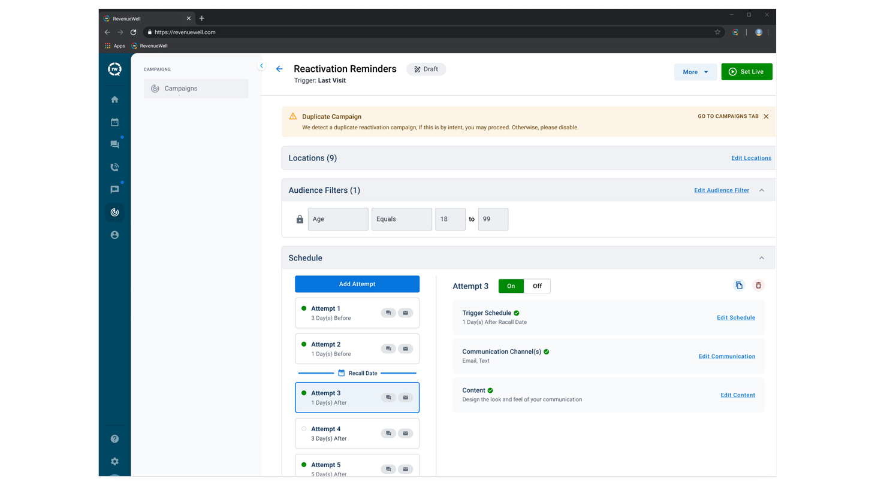875x491 pixels.
Task: Click the email icon on Attempt 5
Action: tap(406, 469)
